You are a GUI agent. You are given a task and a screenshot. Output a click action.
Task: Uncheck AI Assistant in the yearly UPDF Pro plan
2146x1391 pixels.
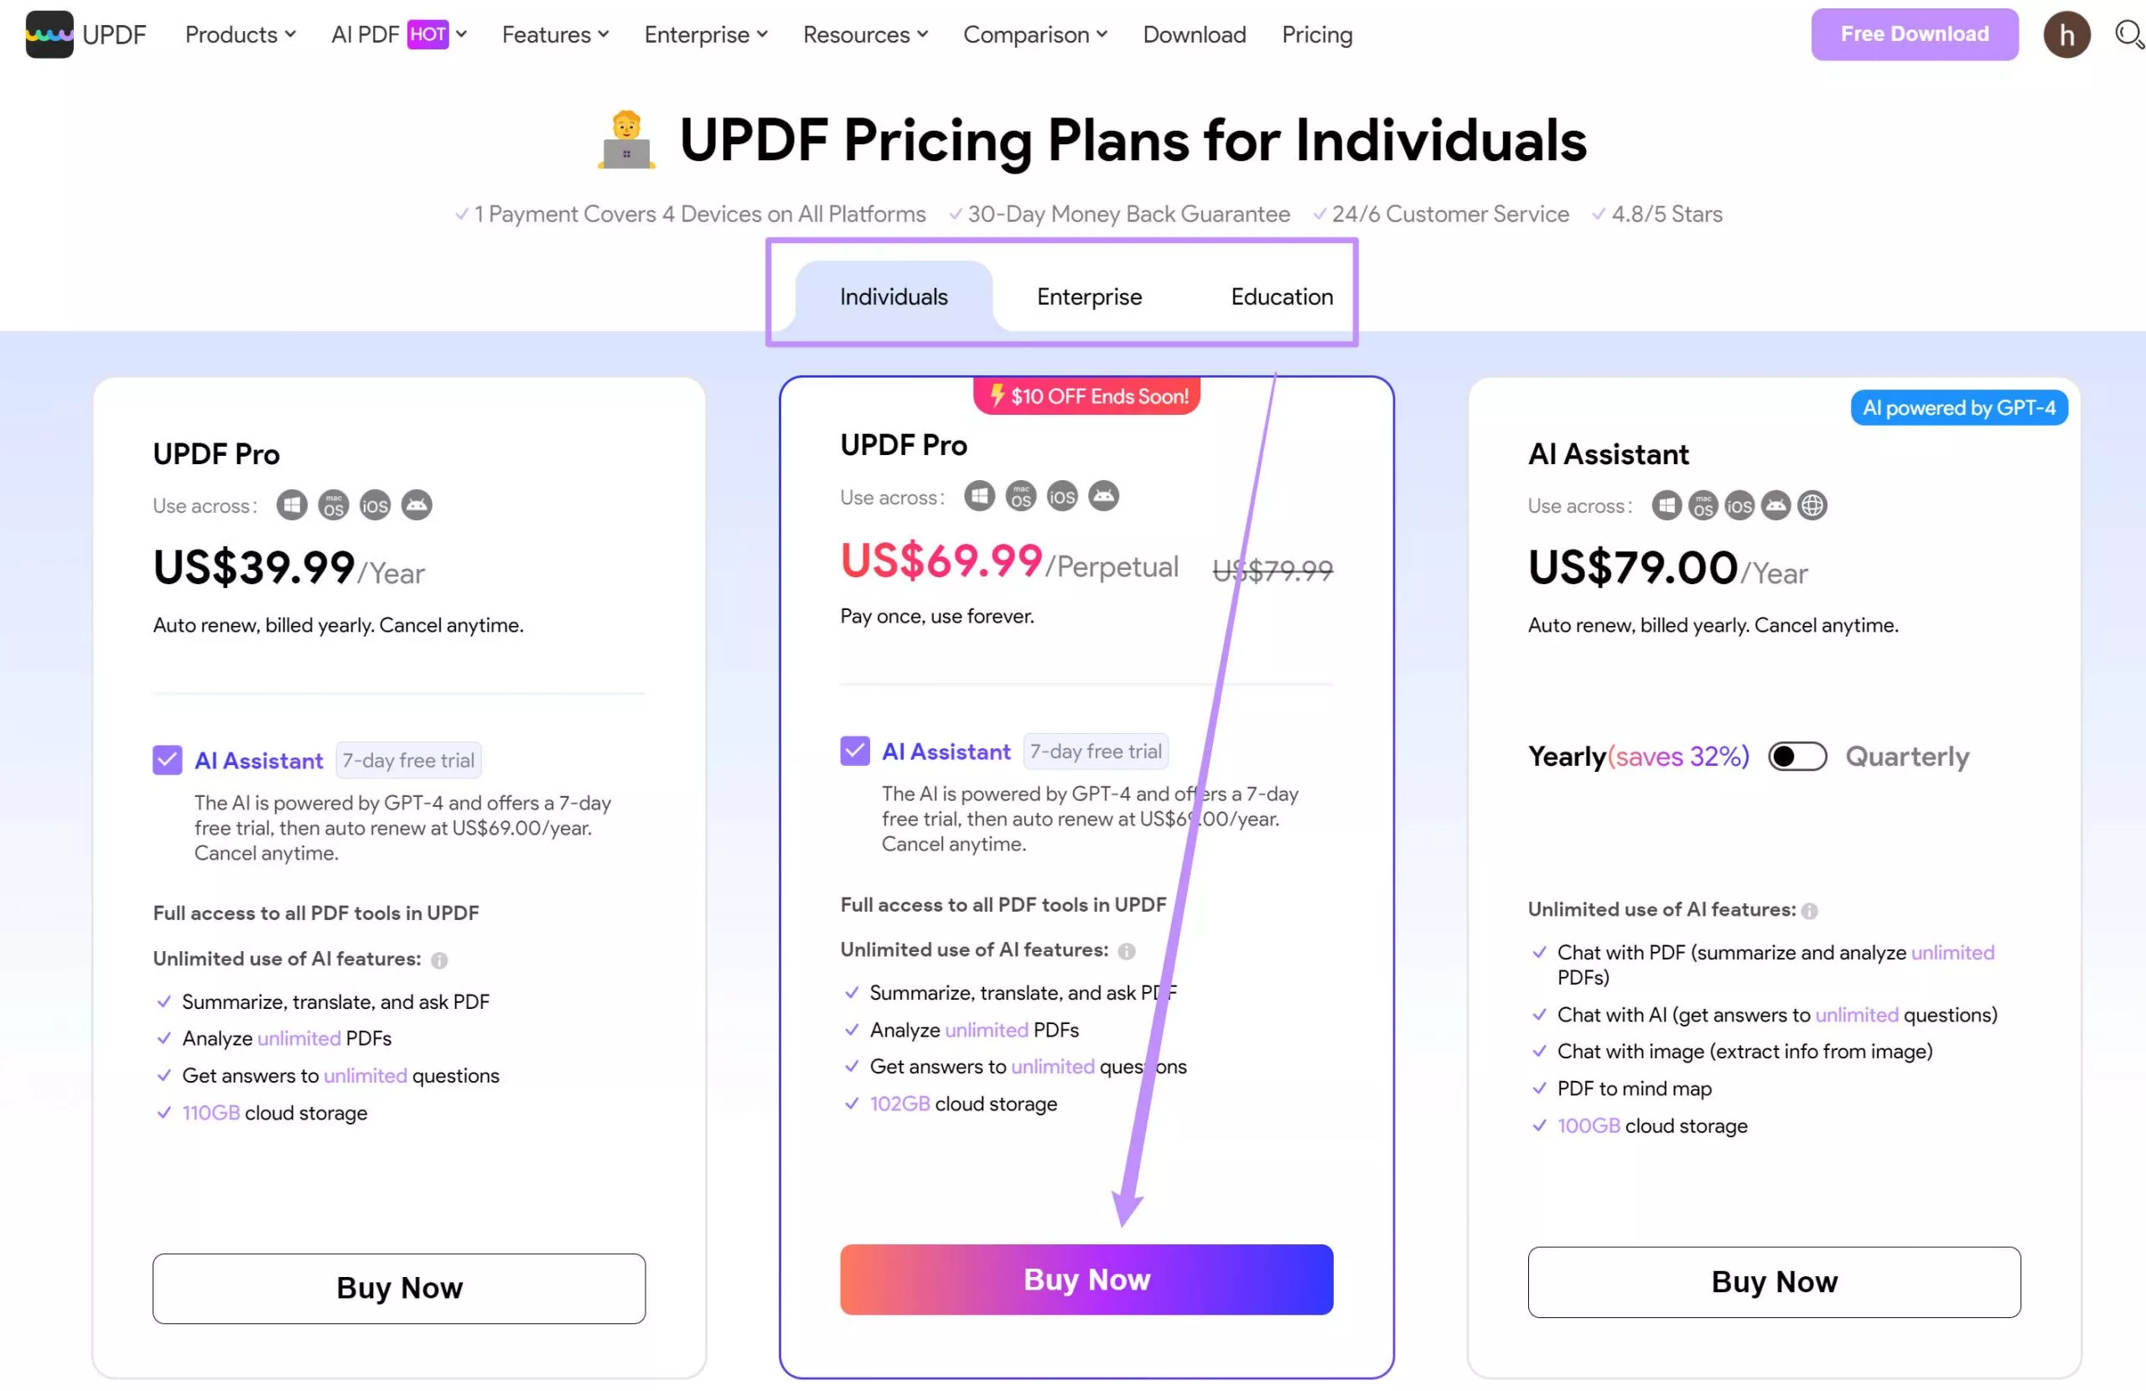click(167, 760)
